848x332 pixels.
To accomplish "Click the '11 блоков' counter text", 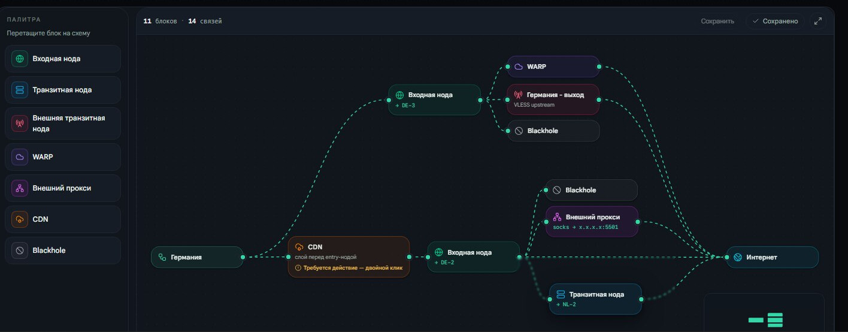I will point(160,21).
